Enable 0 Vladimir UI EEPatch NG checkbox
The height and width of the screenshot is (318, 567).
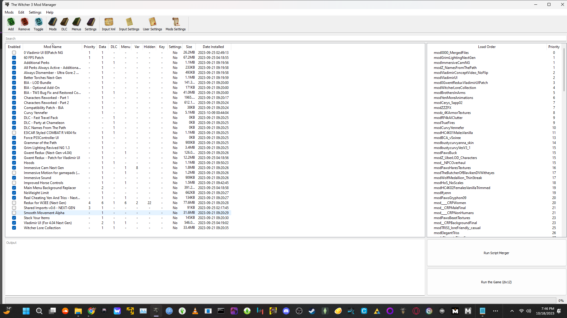[14, 53]
